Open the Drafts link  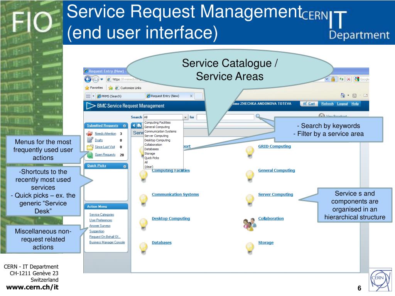(99, 140)
